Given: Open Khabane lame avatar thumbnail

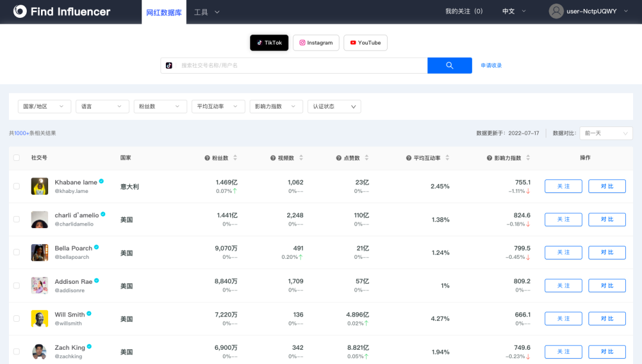Looking at the screenshot, I should (40, 186).
